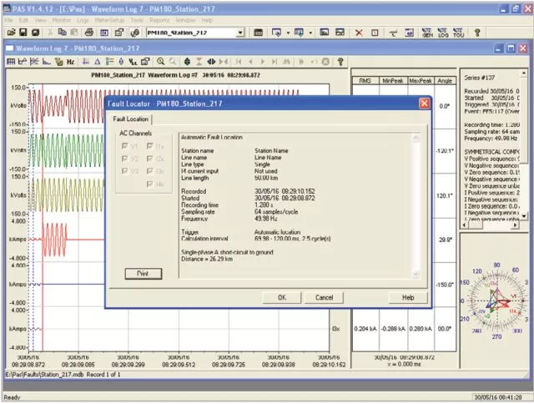This screenshot has width=534, height=404.
Task: Click the question mark help icon in waveform toolbar
Action: point(340,61)
